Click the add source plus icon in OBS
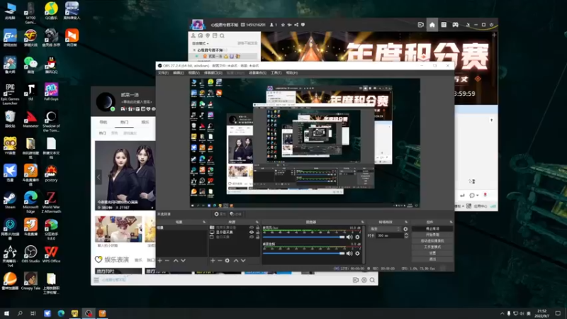Viewport: 567px width, 319px height. pos(213,260)
